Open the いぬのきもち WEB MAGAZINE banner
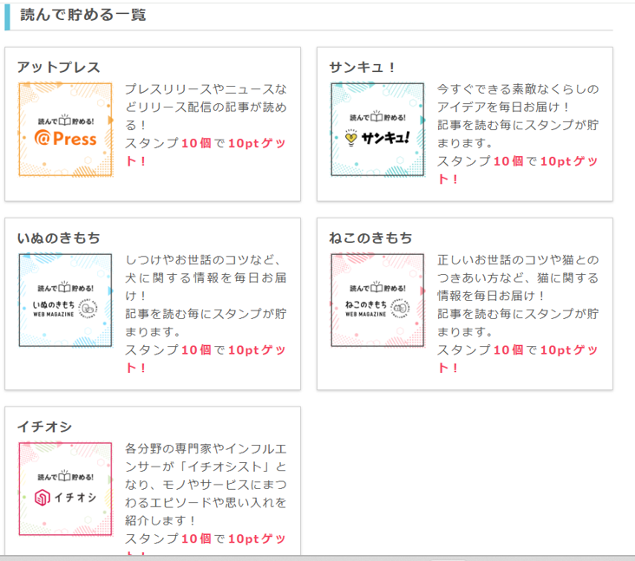Screen dimensions: 635x561 [66, 301]
